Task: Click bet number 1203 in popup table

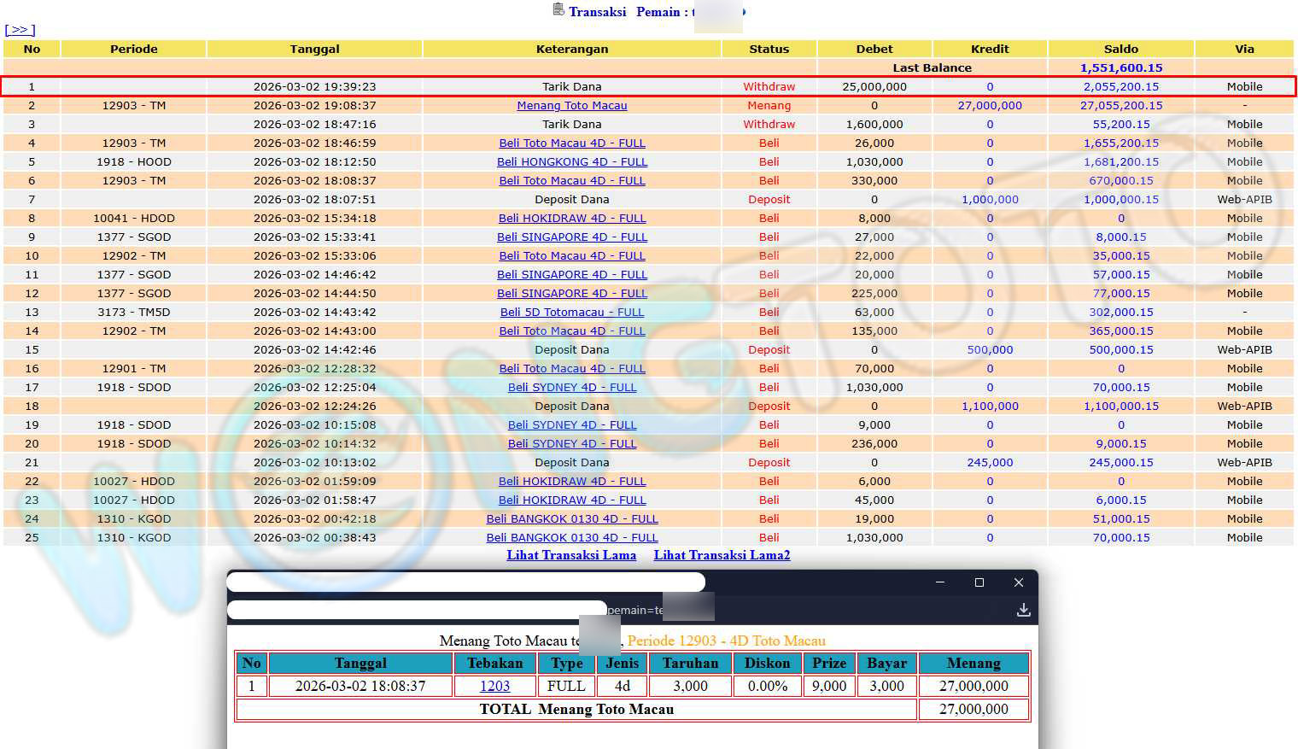Action: [x=494, y=686]
